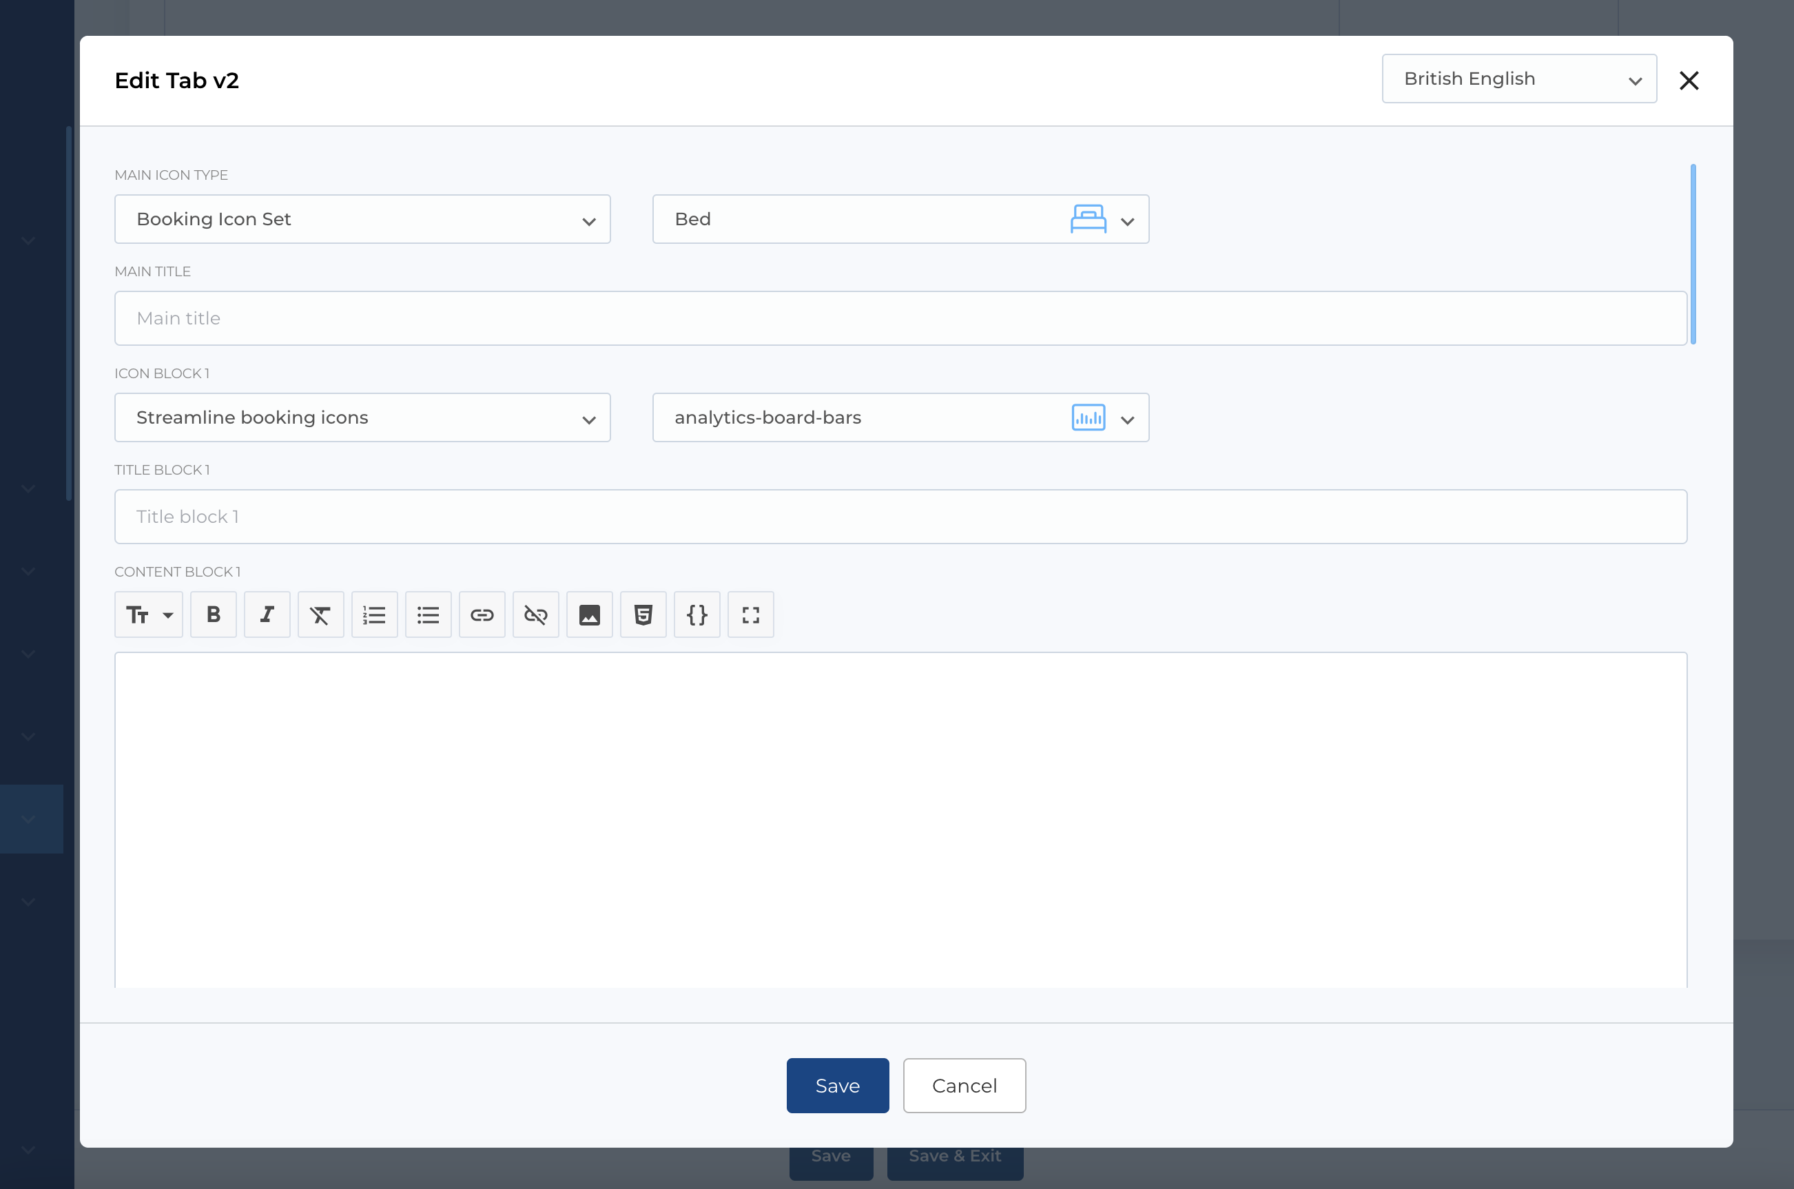
Task: Toggle fullscreen editor mode
Action: click(x=751, y=614)
